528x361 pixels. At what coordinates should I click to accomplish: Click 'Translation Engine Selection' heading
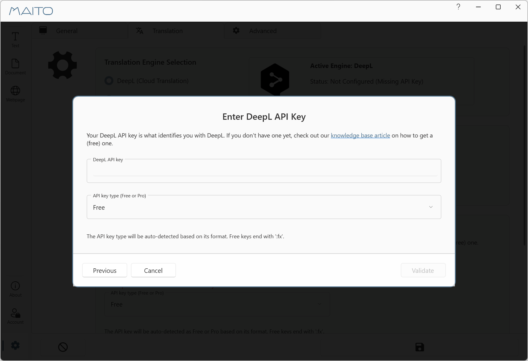tap(150, 62)
